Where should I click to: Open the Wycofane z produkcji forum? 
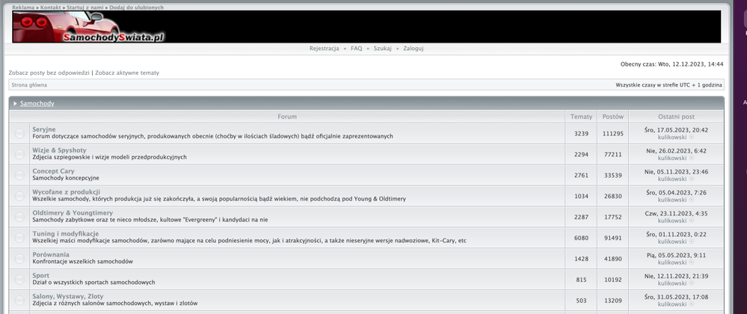click(67, 192)
